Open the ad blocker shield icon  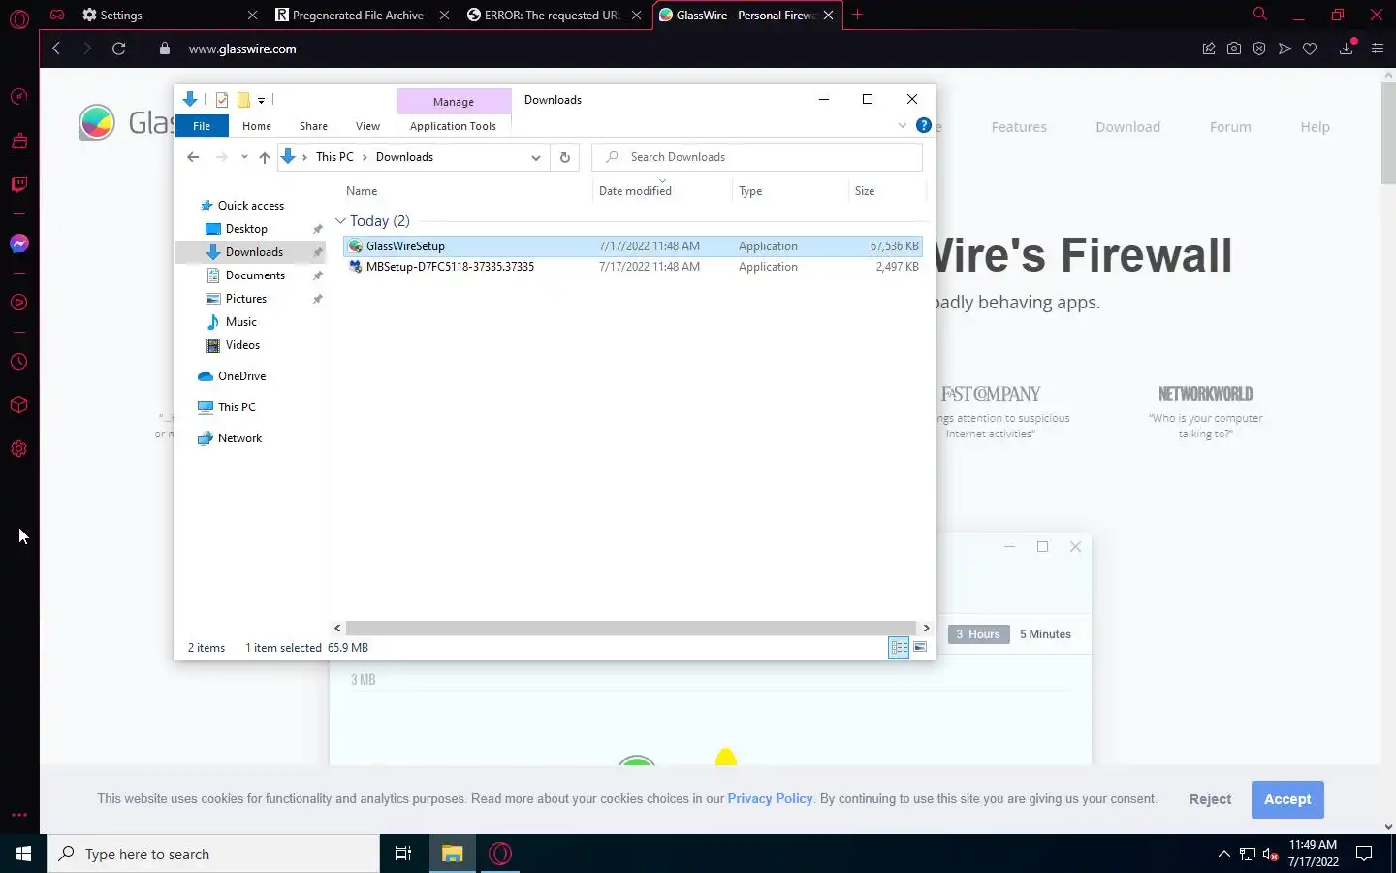click(1259, 48)
